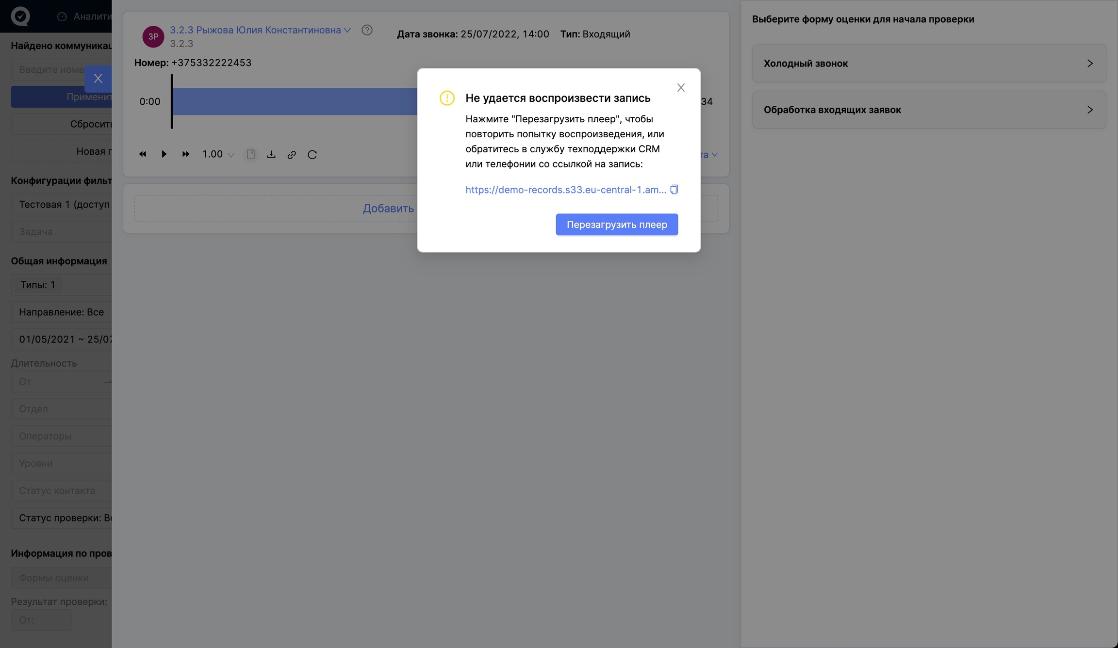1118x648 pixels.
Task: Open the playback speed 1.00 dropdown
Action: pyautogui.click(x=218, y=154)
